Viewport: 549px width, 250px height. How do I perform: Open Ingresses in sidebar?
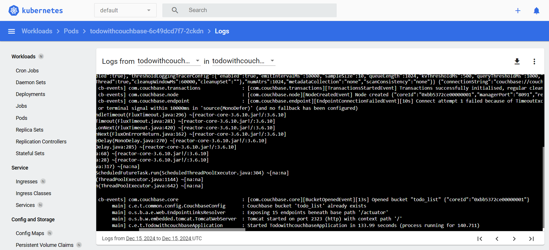pos(27,182)
